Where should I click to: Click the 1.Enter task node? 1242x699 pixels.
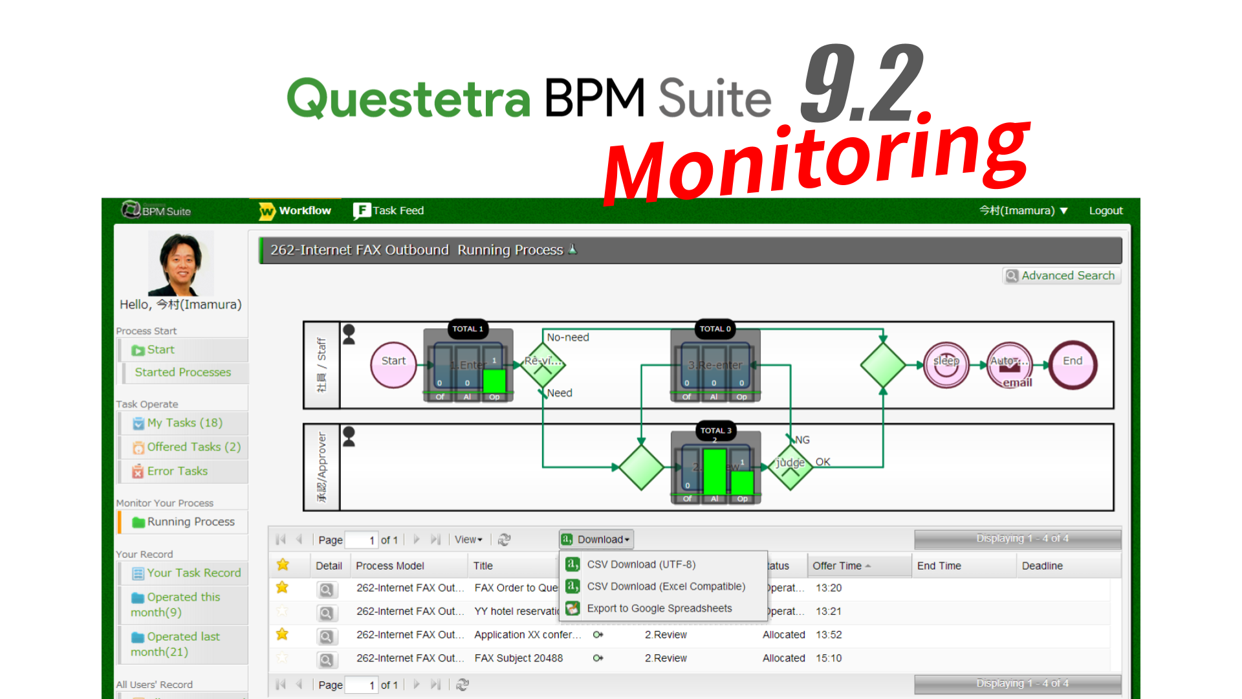coord(468,366)
